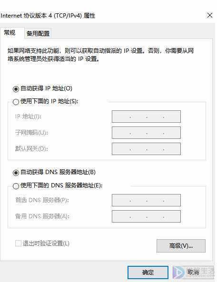This screenshot has width=217, height=282.
Task: Select 自动获得 DNS 服务器地址 radio button
Action: (16, 173)
